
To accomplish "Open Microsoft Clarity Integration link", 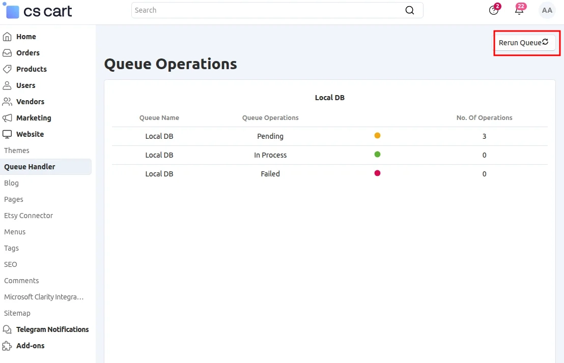I will click(x=44, y=297).
